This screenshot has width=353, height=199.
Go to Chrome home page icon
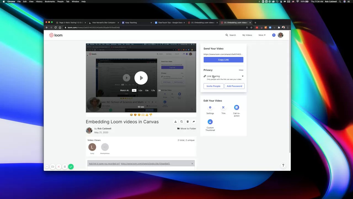[x=60, y=28]
